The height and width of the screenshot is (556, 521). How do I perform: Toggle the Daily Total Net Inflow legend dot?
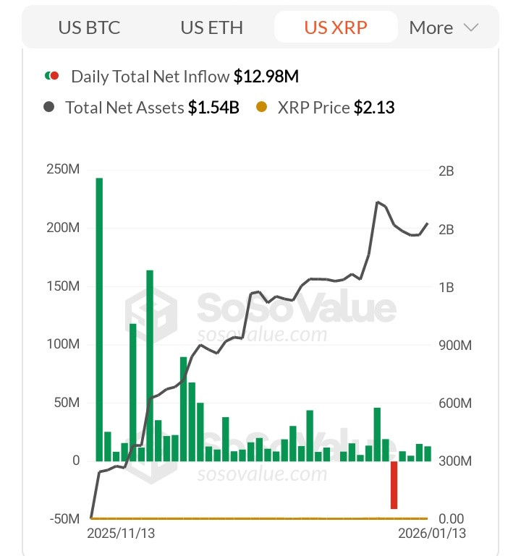[x=52, y=75]
